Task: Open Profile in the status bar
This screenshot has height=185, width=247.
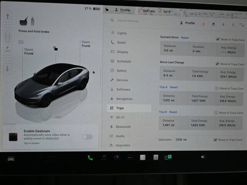Action: coord(123,10)
